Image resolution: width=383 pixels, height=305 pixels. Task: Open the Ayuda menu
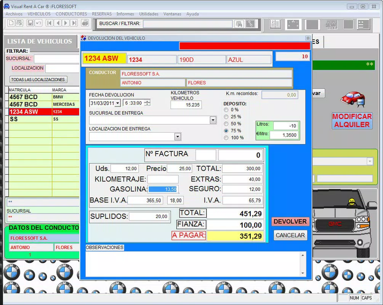[192, 14]
